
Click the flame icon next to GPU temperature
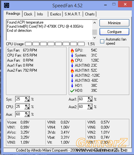coord(72,50)
